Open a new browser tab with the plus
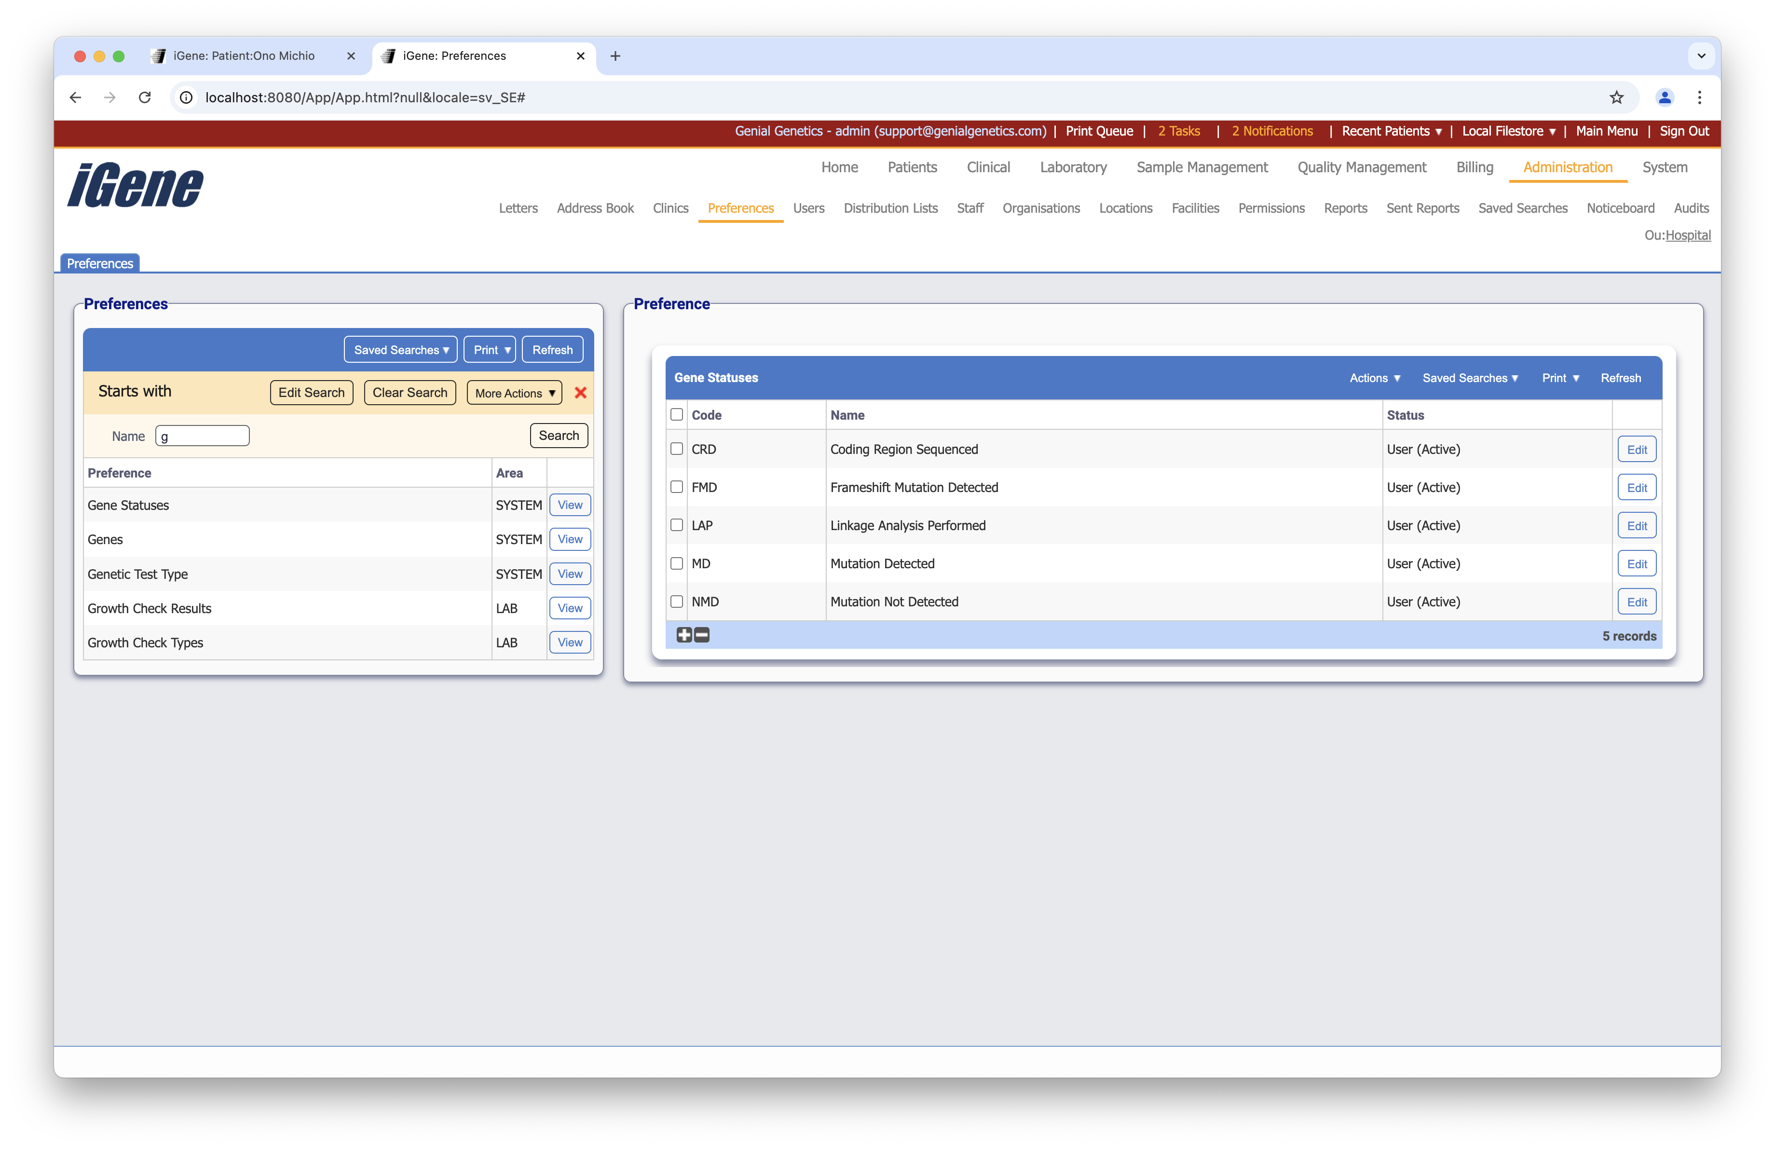The height and width of the screenshot is (1149, 1775). pos(614,56)
